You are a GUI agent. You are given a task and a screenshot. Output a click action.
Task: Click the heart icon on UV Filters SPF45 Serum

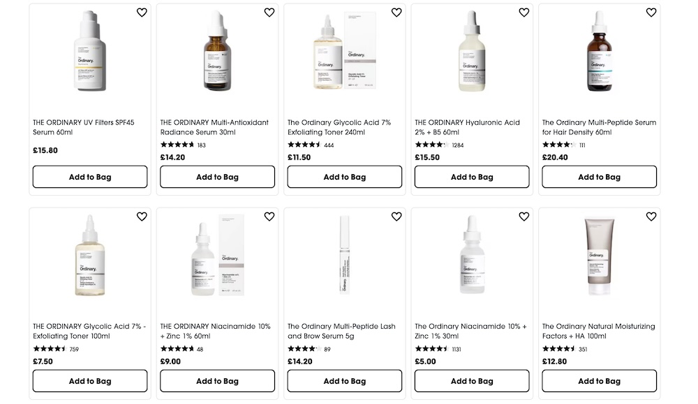point(142,12)
